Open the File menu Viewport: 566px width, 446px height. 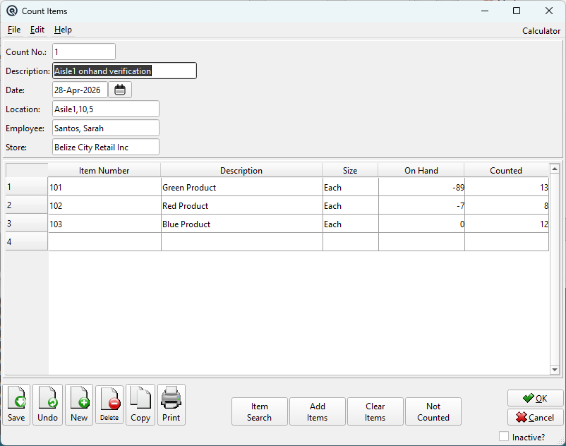pyautogui.click(x=14, y=30)
